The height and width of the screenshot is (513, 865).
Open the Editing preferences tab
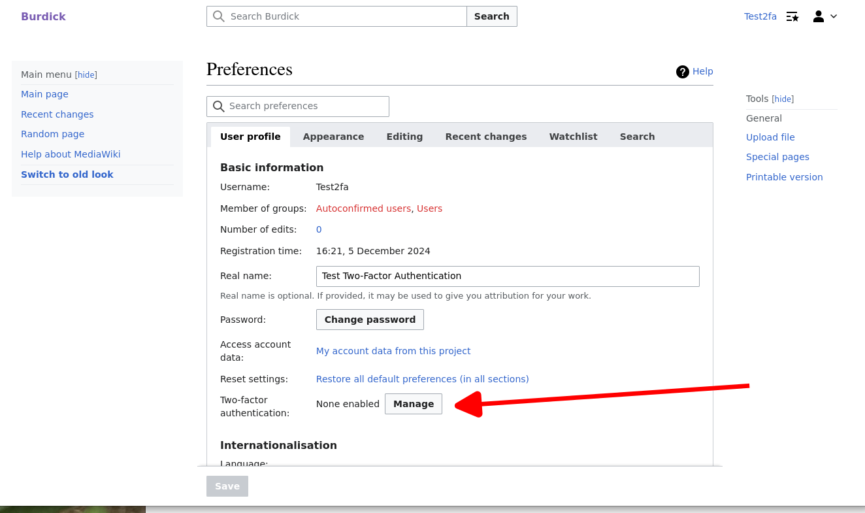[404, 137]
